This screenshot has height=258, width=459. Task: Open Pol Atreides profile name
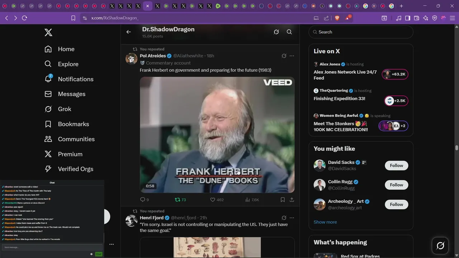[x=153, y=56]
